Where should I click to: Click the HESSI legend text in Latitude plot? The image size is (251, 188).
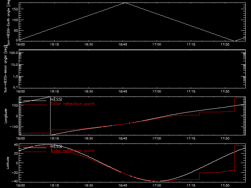tap(56, 147)
